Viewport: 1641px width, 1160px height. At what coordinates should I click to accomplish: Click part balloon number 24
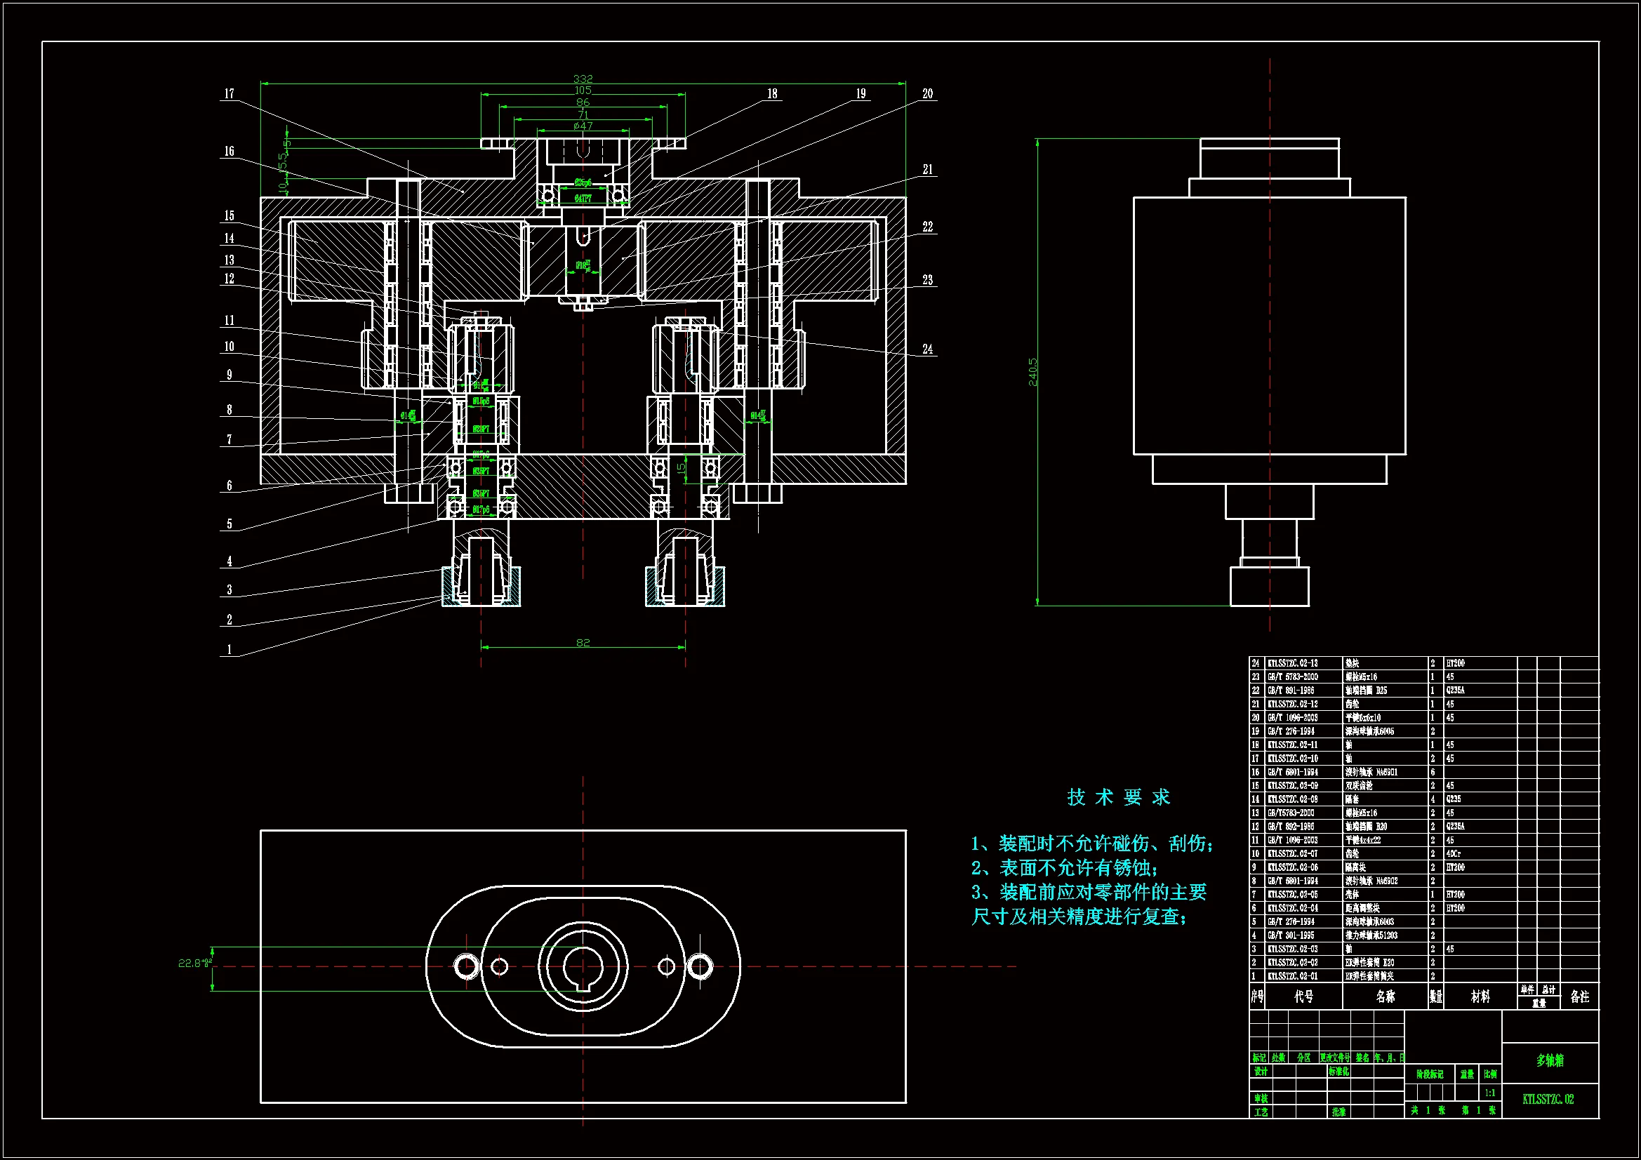927,349
